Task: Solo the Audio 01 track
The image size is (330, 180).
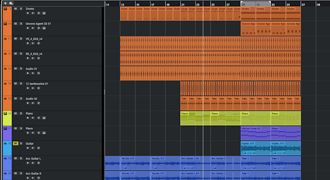Action: pos(21,68)
